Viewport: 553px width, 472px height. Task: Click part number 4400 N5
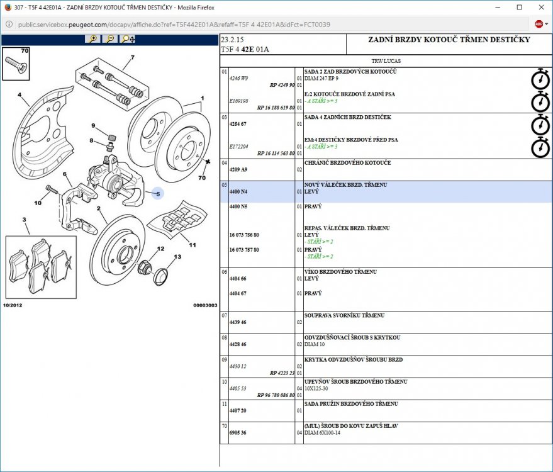pyautogui.click(x=238, y=206)
